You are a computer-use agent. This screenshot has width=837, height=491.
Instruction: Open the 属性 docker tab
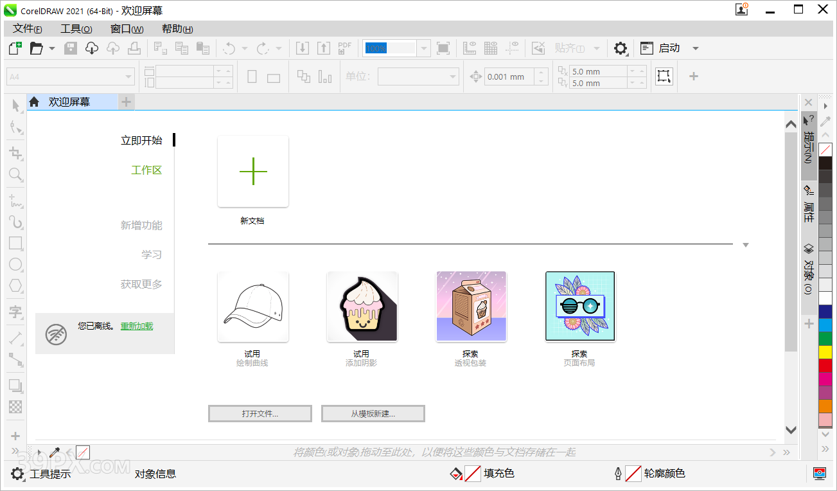click(808, 204)
